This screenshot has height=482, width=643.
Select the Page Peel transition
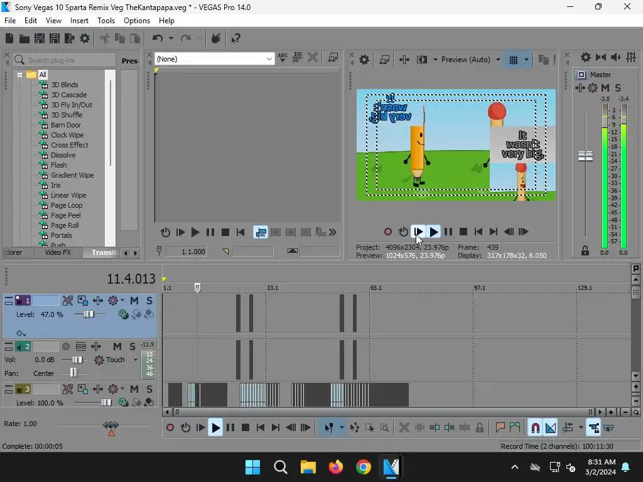pyautogui.click(x=65, y=216)
